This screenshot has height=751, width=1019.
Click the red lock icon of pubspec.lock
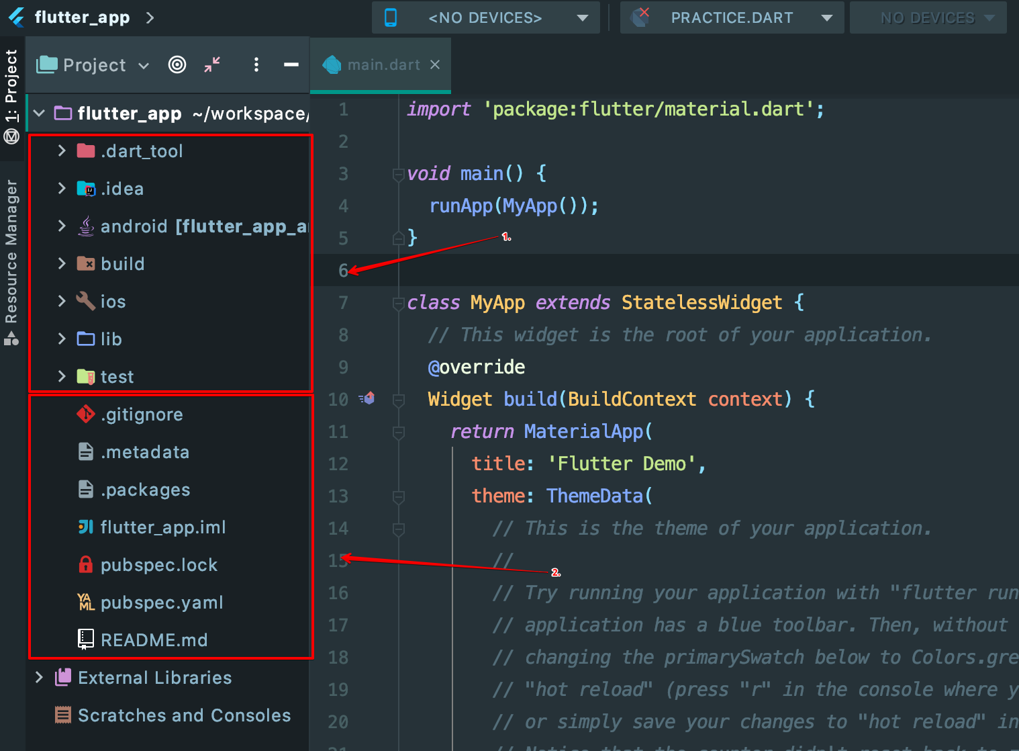pos(86,564)
